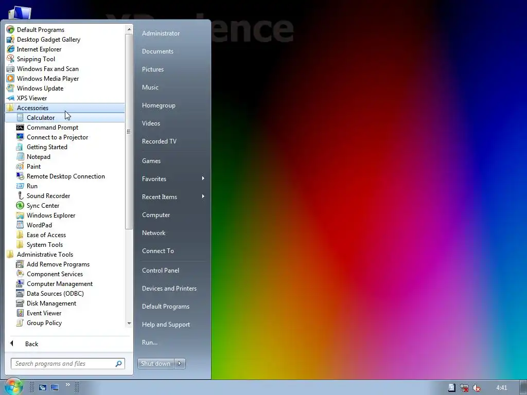
Task: Open the Administrator user folder
Action: [172, 33]
